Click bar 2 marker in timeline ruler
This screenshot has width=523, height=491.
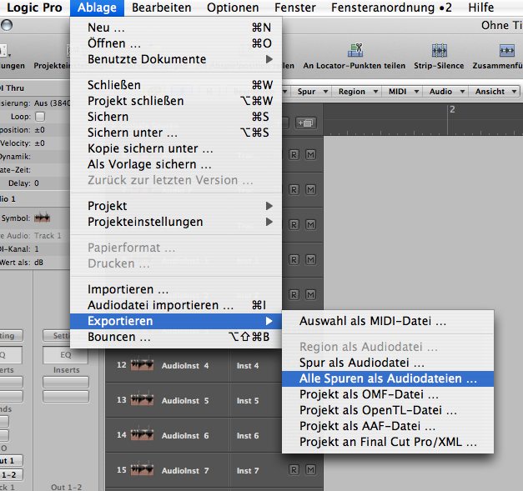[x=452, y=109]
